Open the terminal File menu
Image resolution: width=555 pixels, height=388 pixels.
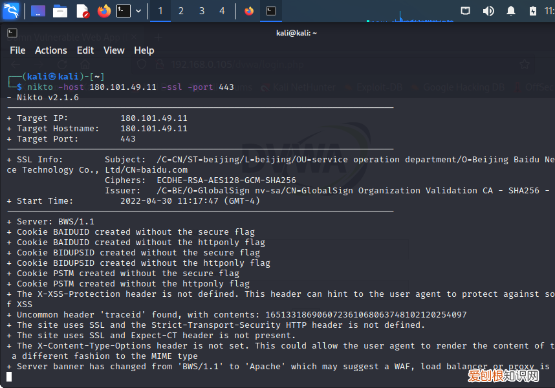click(17, 50)
